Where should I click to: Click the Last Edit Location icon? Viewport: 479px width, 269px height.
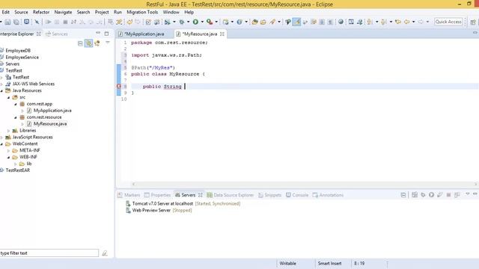point(398,22)
